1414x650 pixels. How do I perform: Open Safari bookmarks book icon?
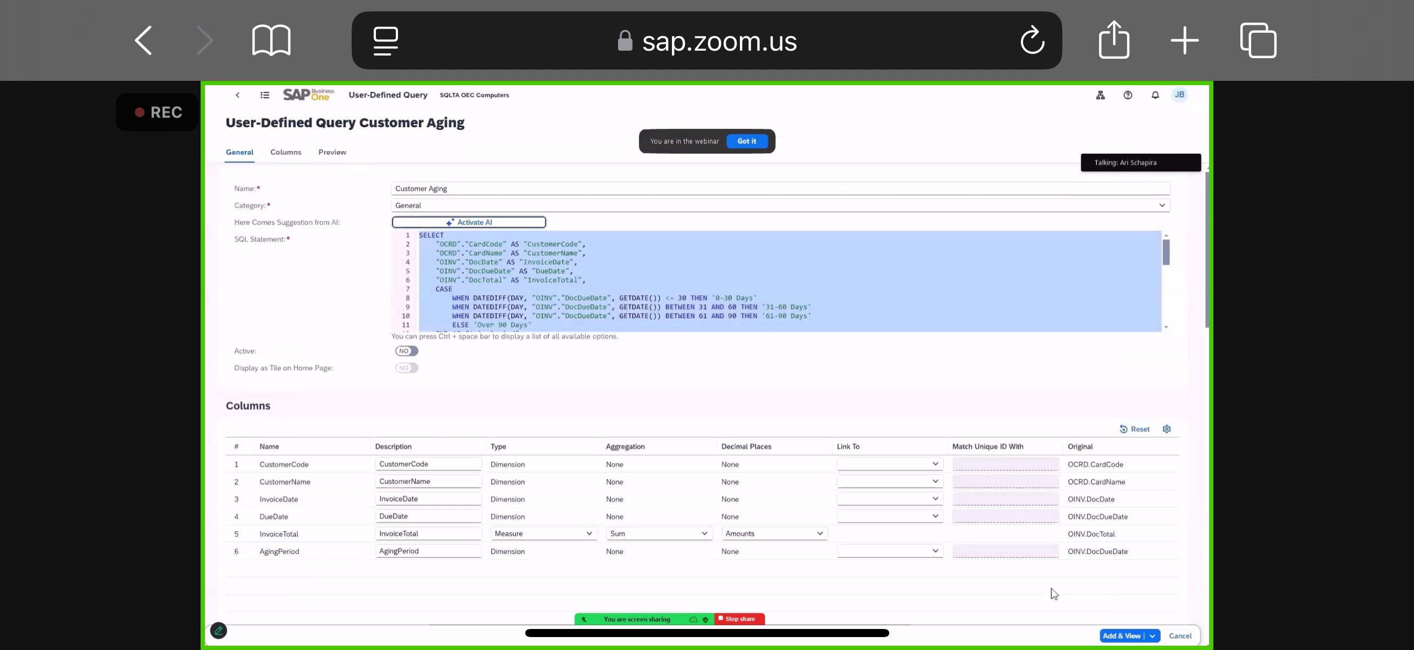tap(271, 40)
